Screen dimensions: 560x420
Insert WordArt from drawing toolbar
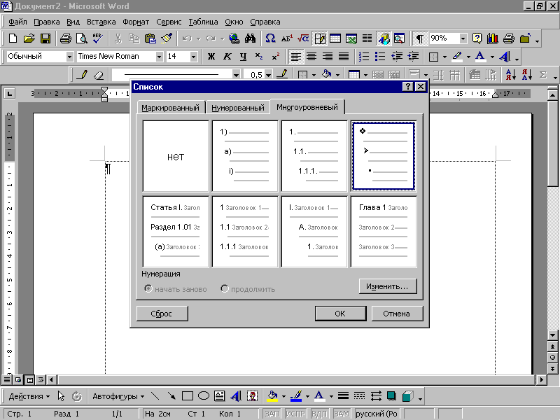[236, 396]
